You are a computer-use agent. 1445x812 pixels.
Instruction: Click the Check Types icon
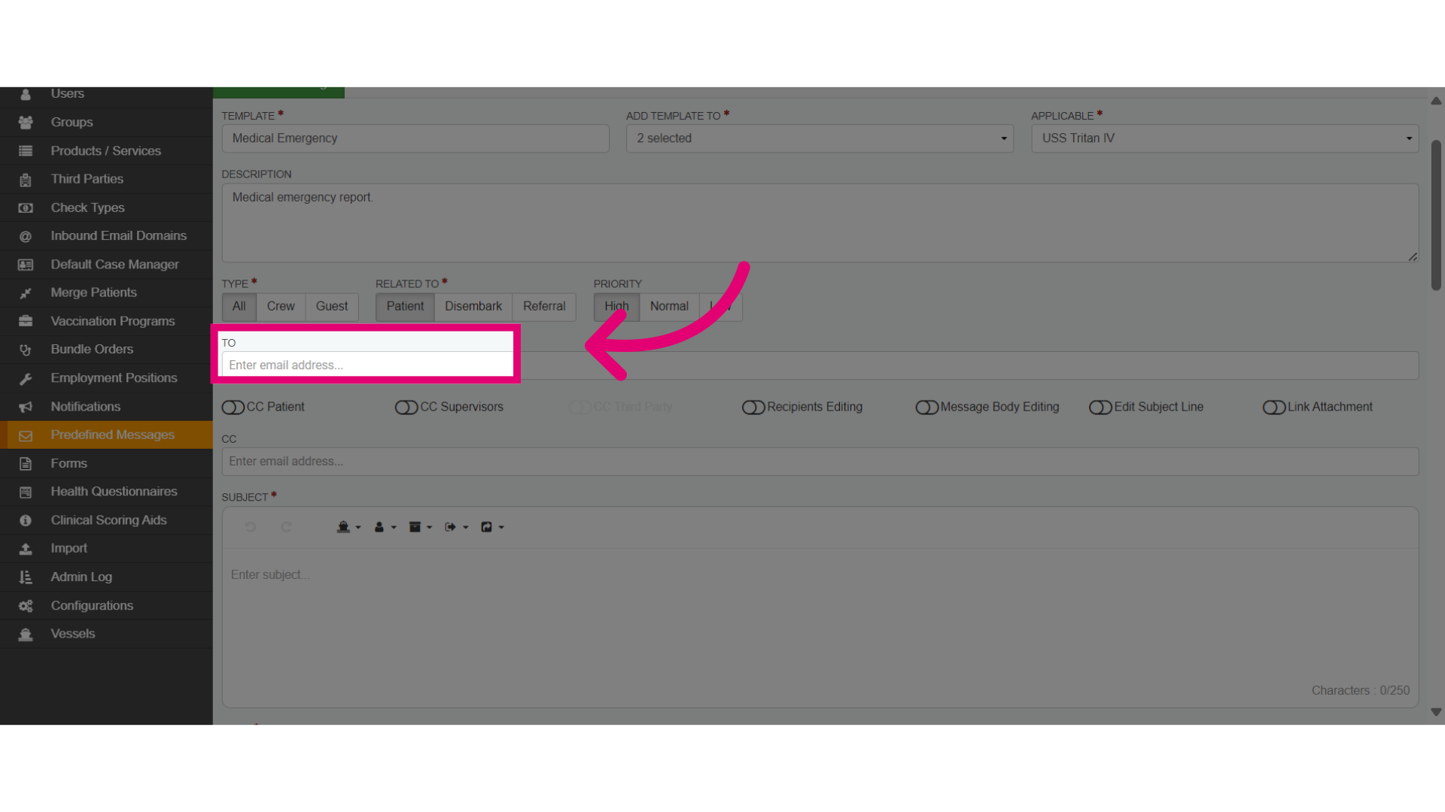[x=26, y=208]
